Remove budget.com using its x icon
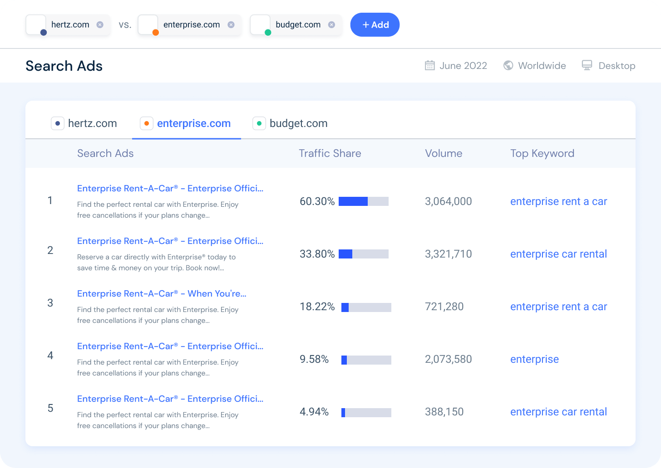This screenshot has width=661, height=468. click(x=331, y=25)
